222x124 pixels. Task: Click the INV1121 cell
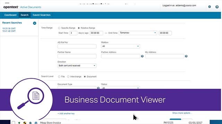(x=168, y=123)
